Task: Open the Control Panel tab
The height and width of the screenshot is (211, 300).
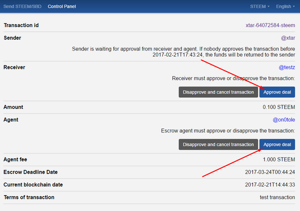Action: [x=62, y=7]
